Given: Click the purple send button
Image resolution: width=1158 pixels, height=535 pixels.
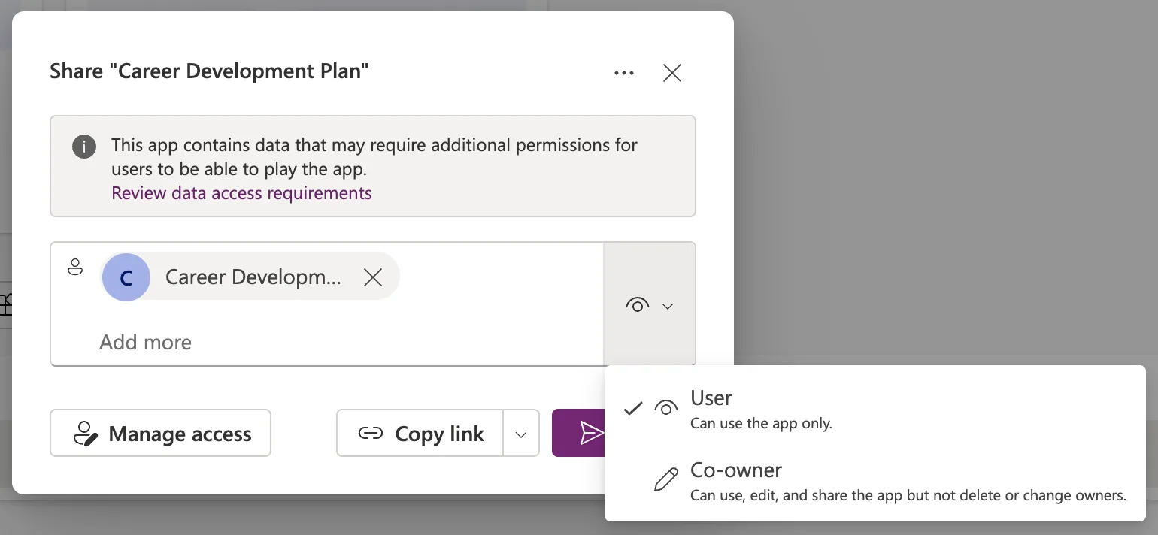Looking at the screenshot, I should click(579, 433).
